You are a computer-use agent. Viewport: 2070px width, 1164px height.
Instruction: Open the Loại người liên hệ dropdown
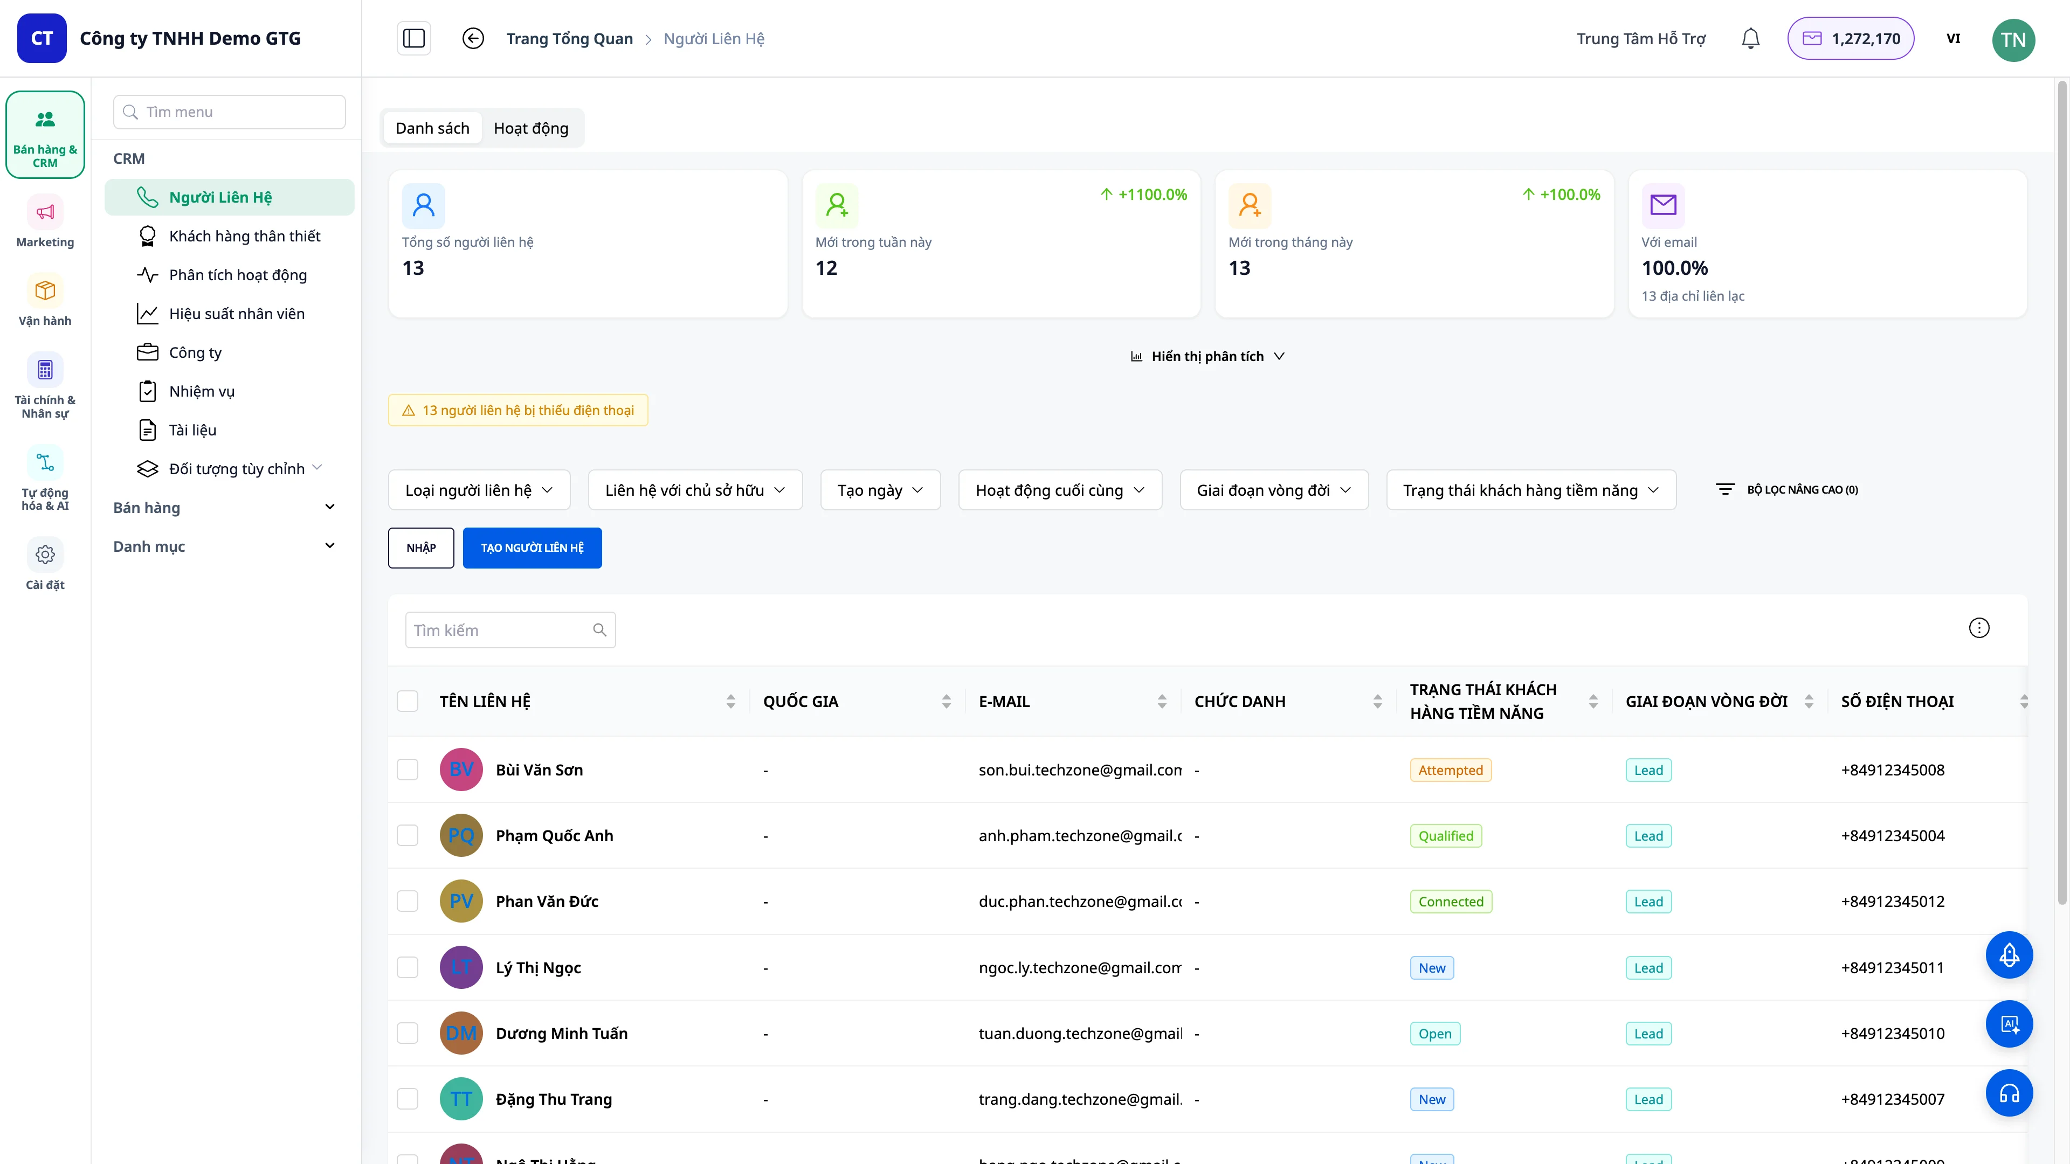(x=479, y=490)
